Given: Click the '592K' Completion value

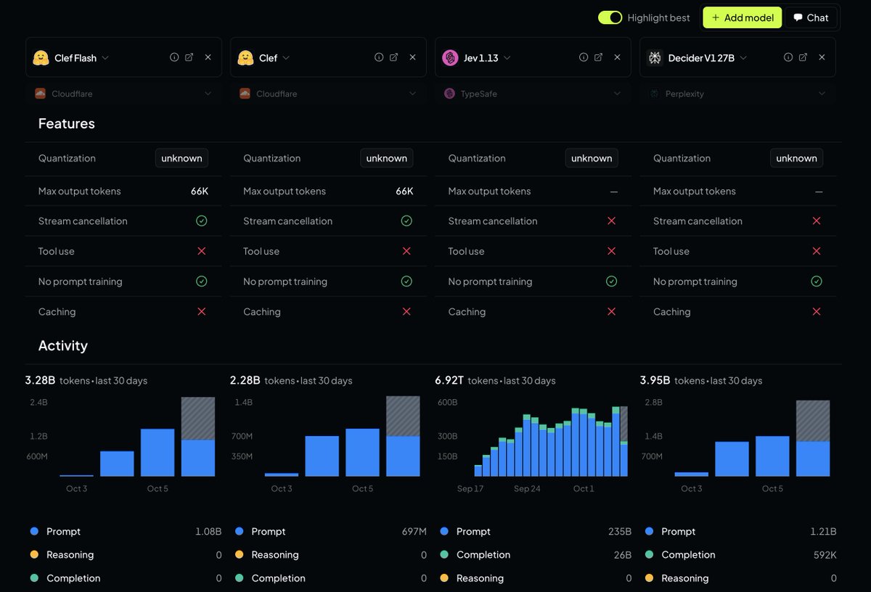Looking at the screenshot, I should point(825,555).
